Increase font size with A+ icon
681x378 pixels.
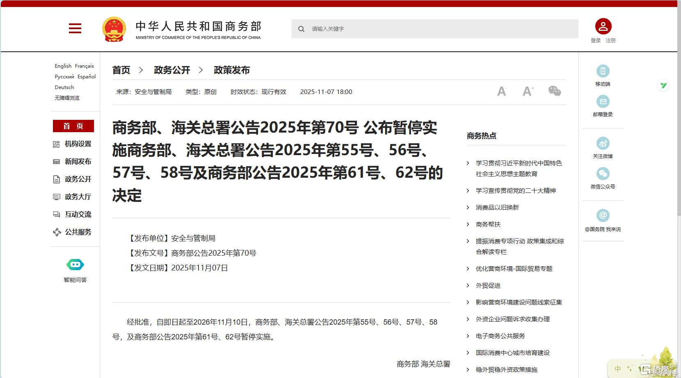pyautogui.click(x=528, y=91)
